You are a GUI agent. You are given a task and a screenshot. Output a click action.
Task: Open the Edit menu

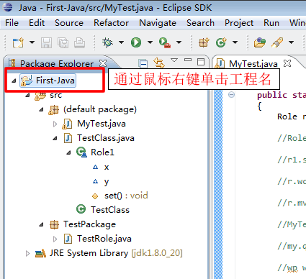tap(37, 23)
